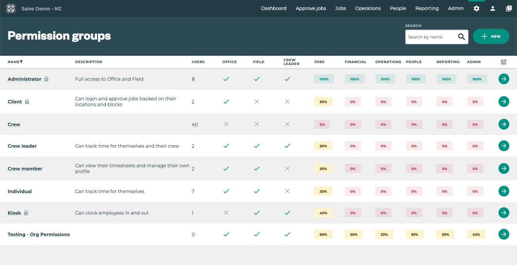Expand details for the Individual group
The image size is (517, 265).
pyautogui.click(x=504, y=191)
